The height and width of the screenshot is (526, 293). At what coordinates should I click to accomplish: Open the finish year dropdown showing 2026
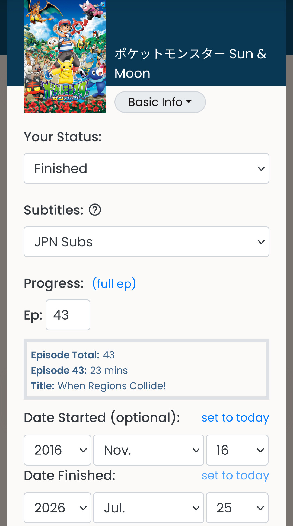click(58, 508)
